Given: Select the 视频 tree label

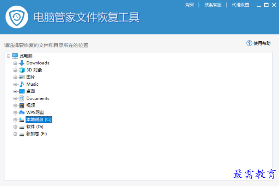Looking at the screenshot, I should coord(30,105).
